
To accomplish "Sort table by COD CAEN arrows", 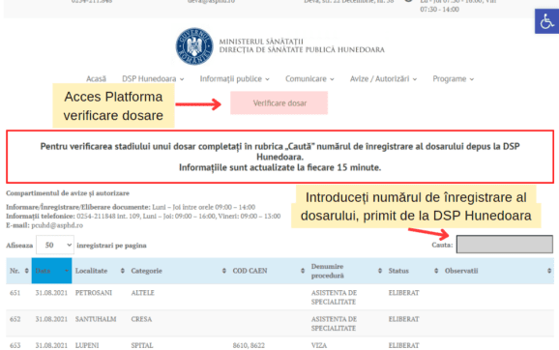I will coord(303,271).
